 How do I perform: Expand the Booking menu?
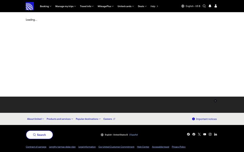click(x=46, y=6)
